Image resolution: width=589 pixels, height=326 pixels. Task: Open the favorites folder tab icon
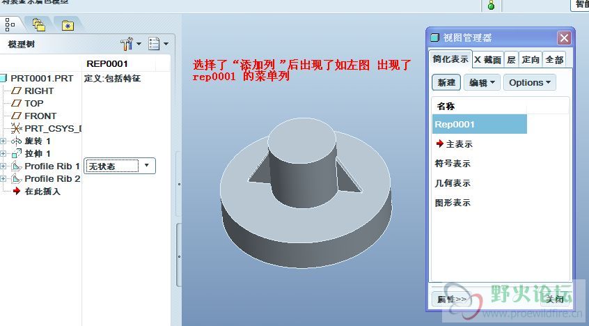point(68,25)
